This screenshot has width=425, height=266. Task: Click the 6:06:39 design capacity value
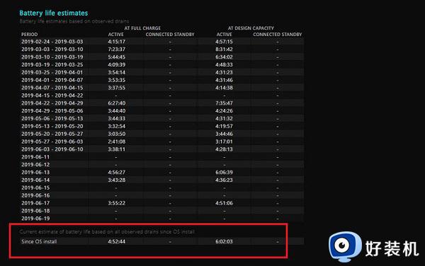point(224,173)
